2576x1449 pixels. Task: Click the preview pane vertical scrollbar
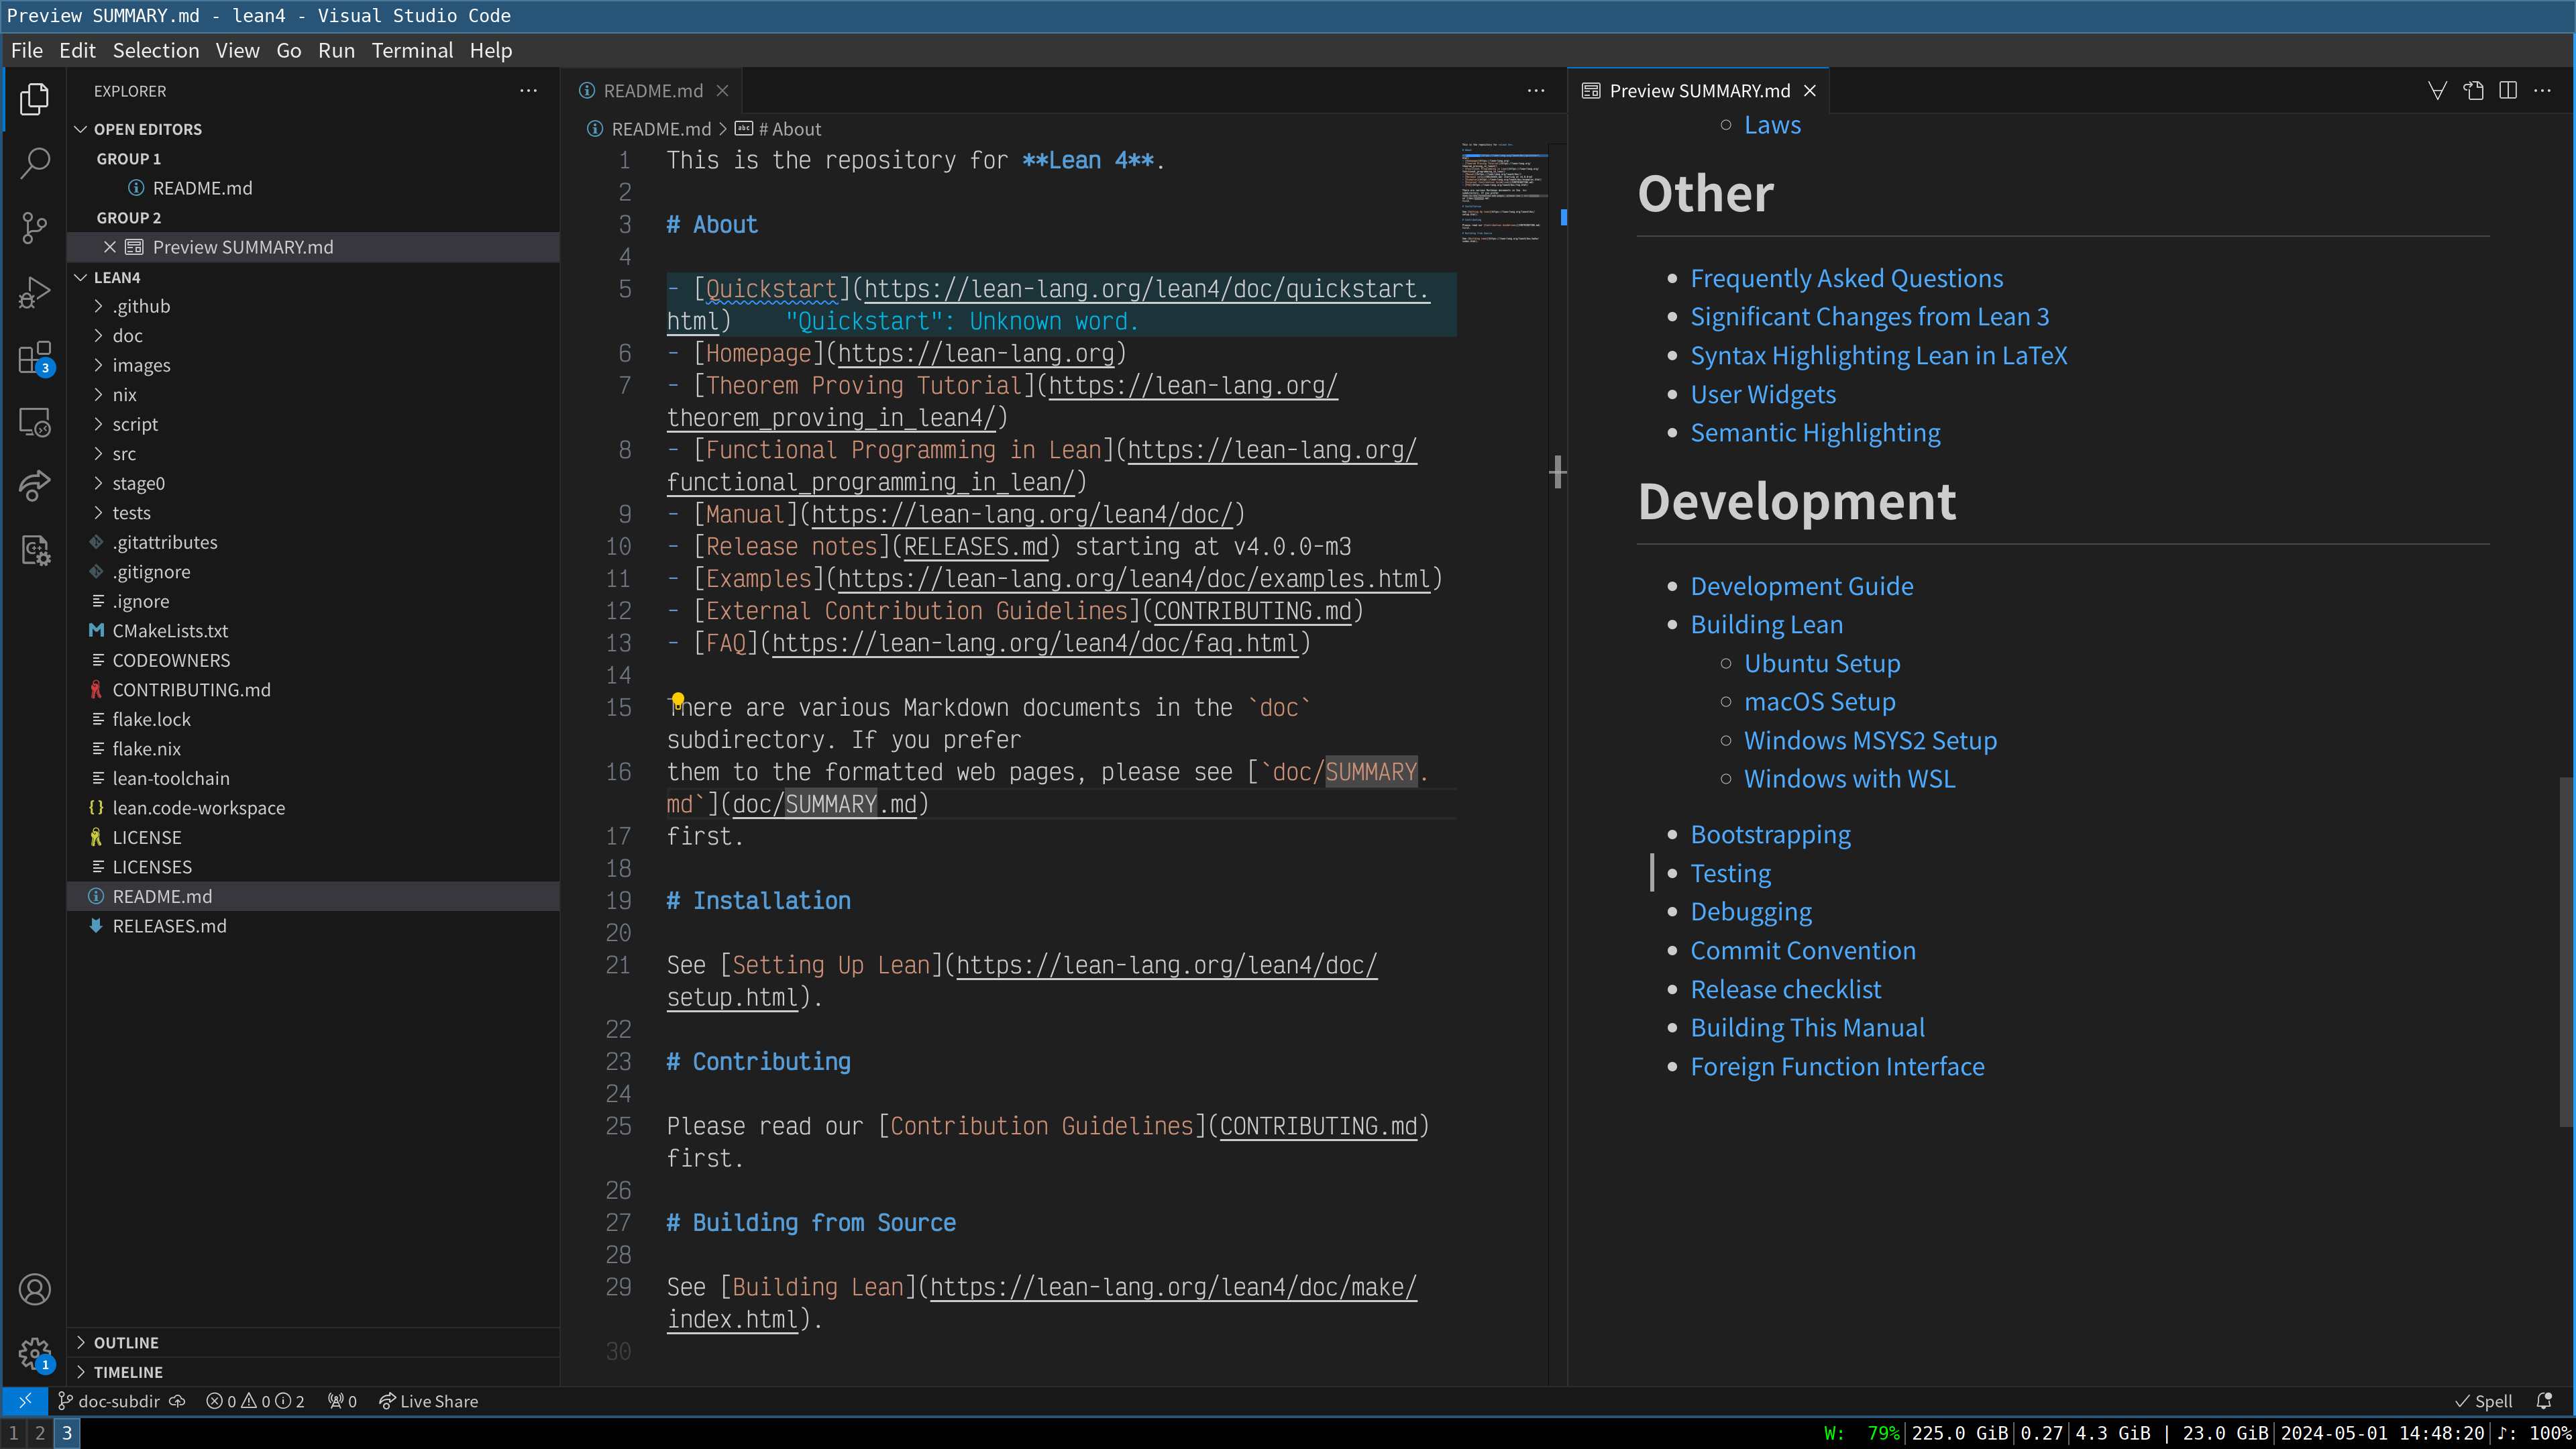pos(2565,952)
